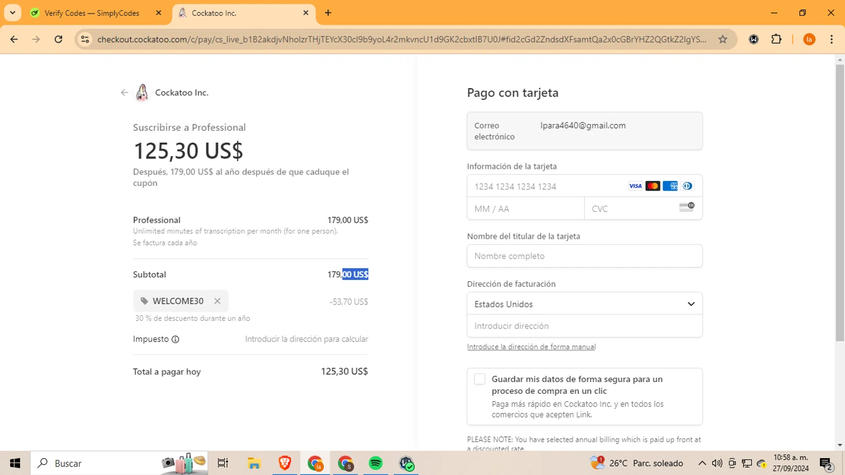The width and height of the screenshot is (845, 475).
Task: Close the Cockatoo Inc. tab
Action: [306, 13]
